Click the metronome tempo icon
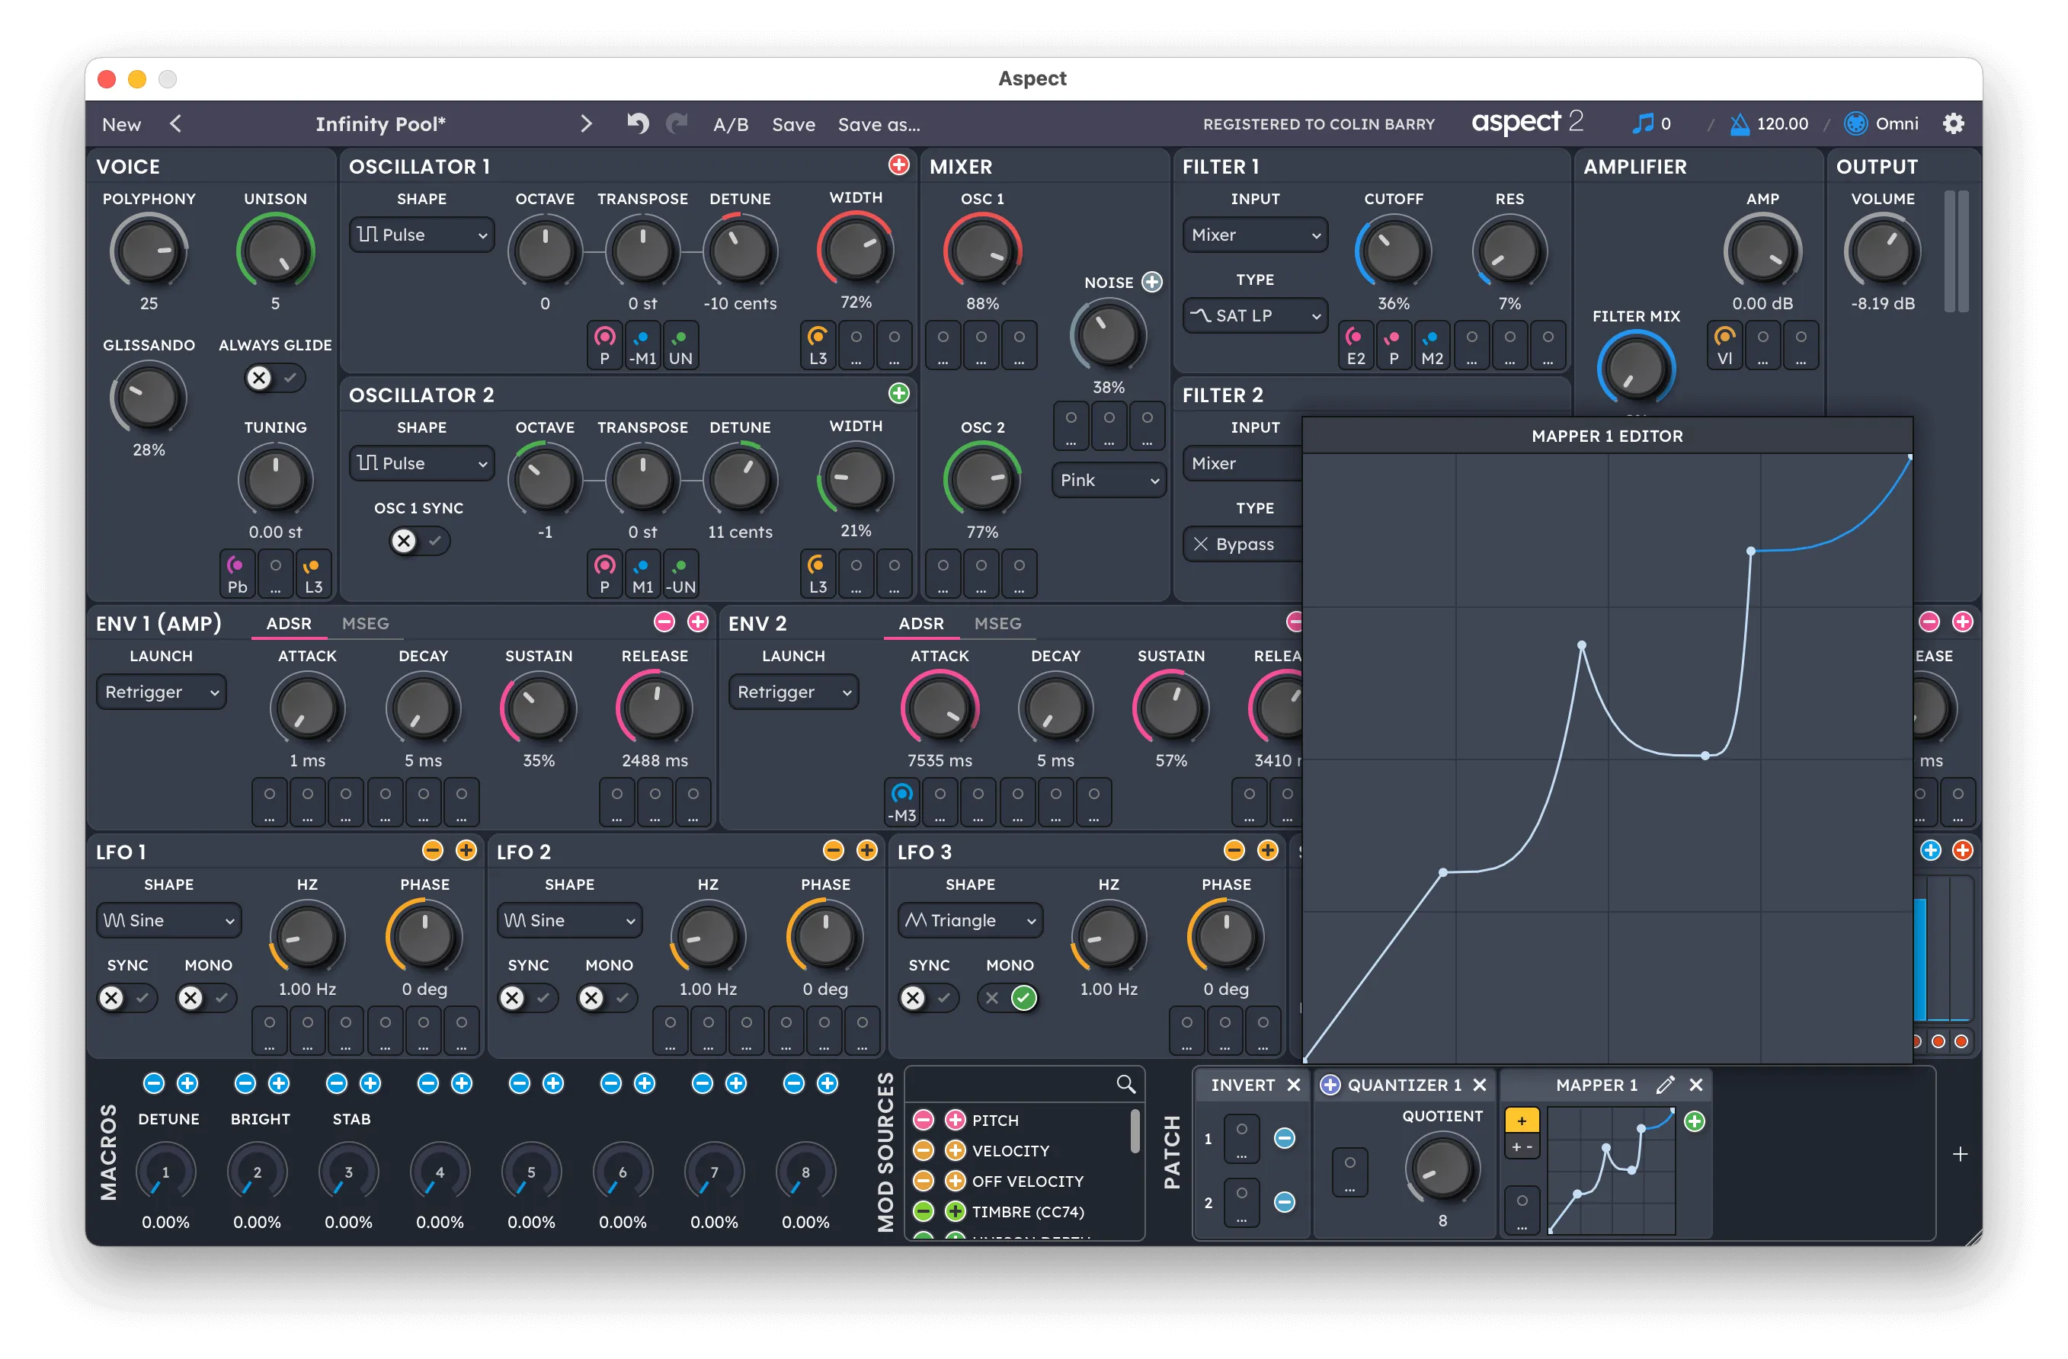Viewport: 2068px width, 1359px height. (1740, 123)
